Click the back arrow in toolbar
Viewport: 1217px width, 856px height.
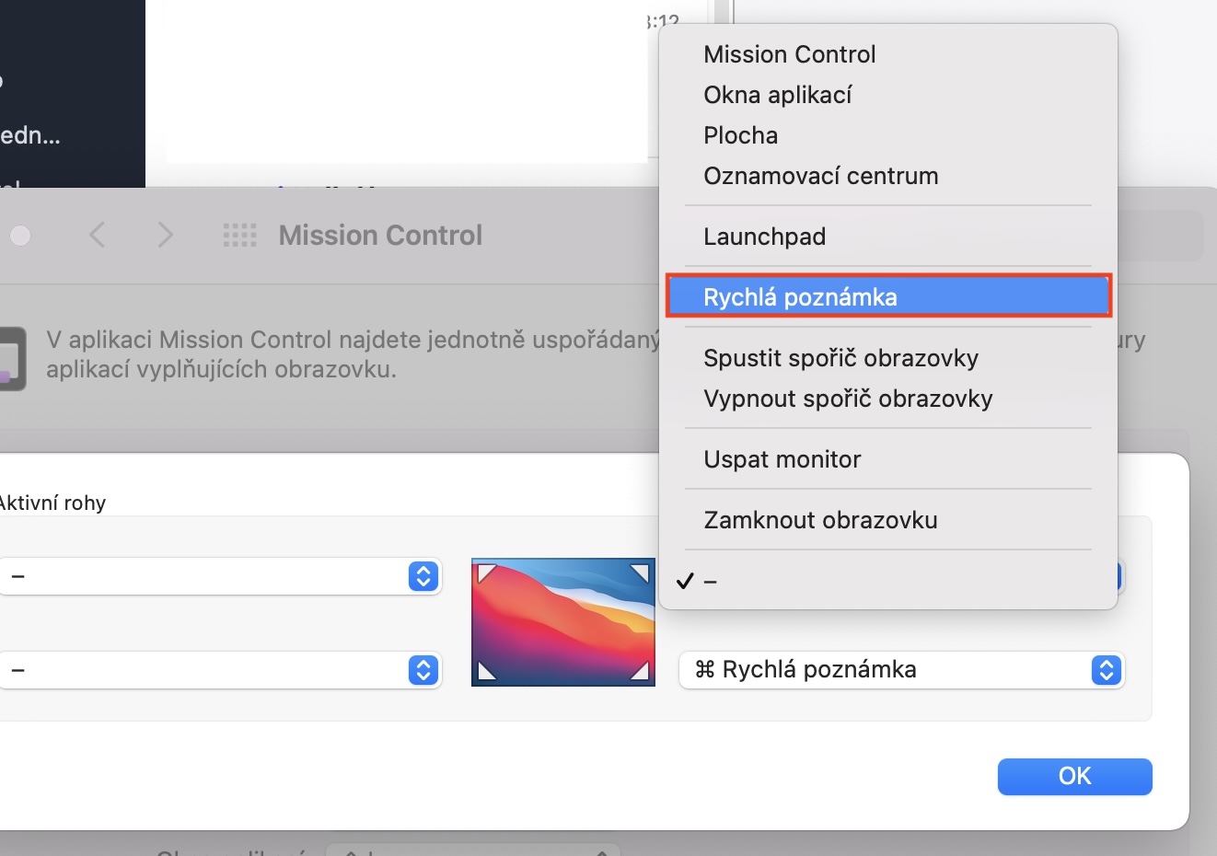coord(97,236)
